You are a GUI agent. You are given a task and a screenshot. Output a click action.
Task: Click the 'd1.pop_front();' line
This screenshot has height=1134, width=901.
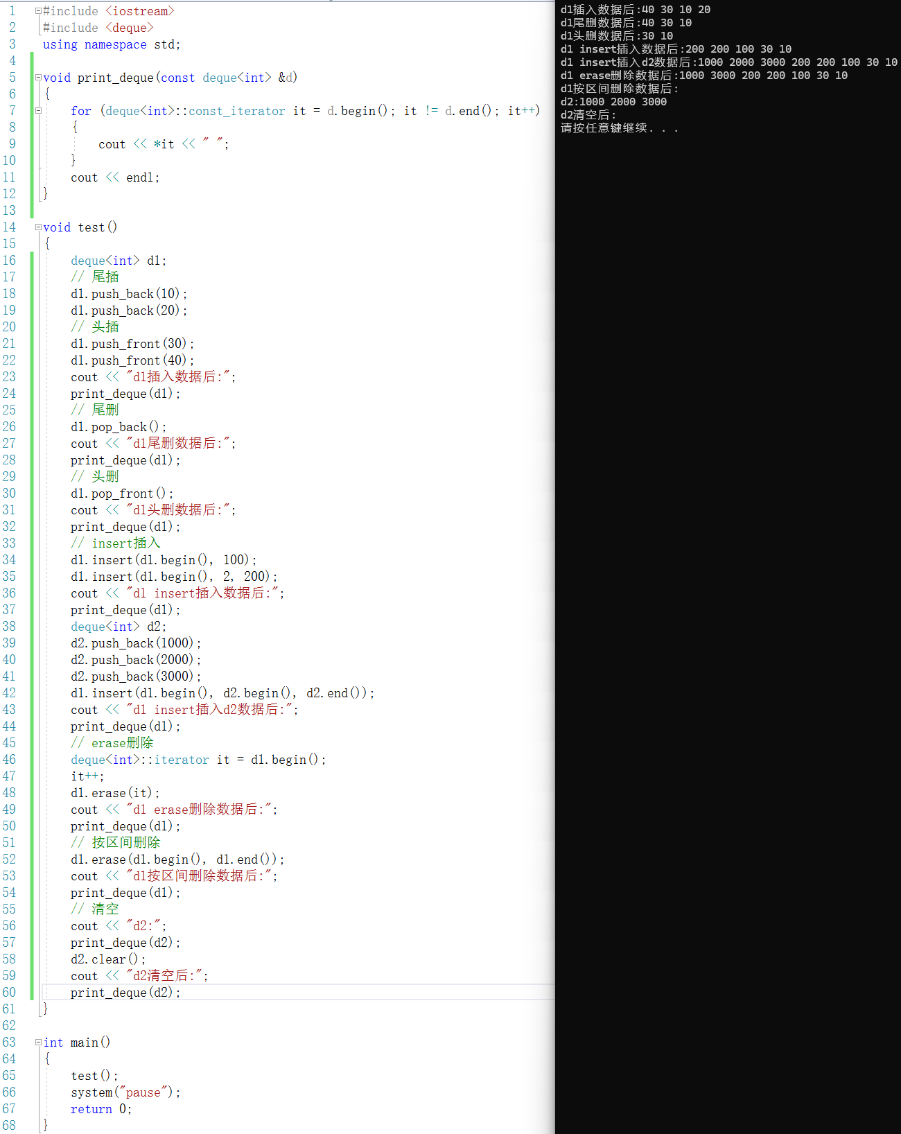[122, 494]
